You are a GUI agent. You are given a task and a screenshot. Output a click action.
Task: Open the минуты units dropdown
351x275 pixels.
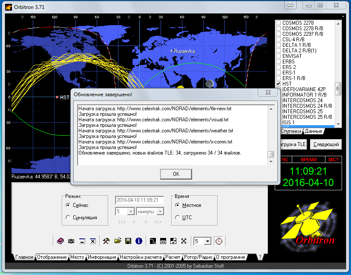pos(160,211)
